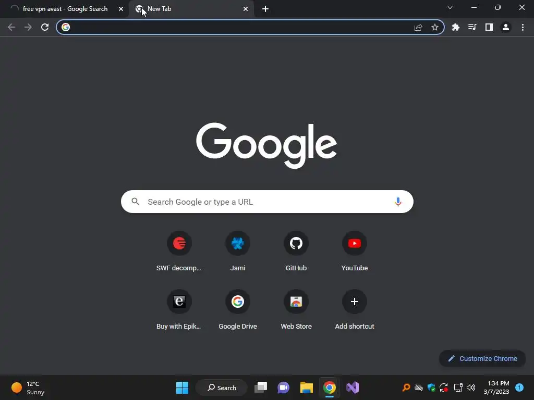
Task: Open the Google Drive shortcut
Action: (x=238, y=310)
